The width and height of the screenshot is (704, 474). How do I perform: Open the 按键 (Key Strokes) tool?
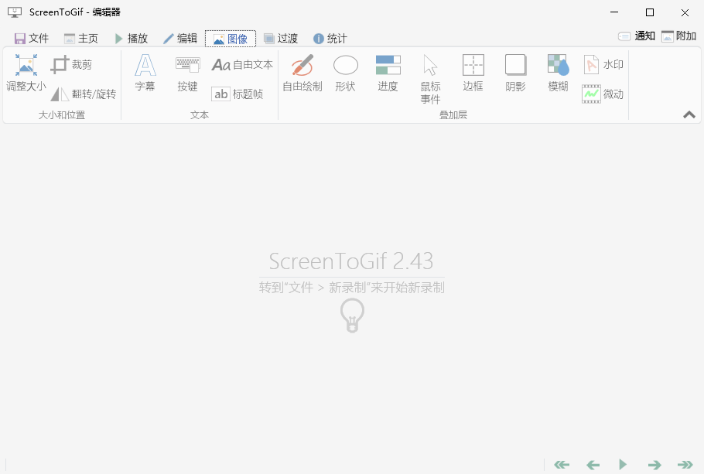click(186, 75)
